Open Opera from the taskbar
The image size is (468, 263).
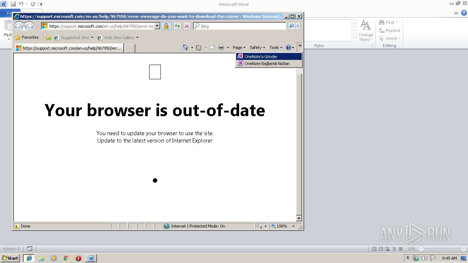(78, 258)
